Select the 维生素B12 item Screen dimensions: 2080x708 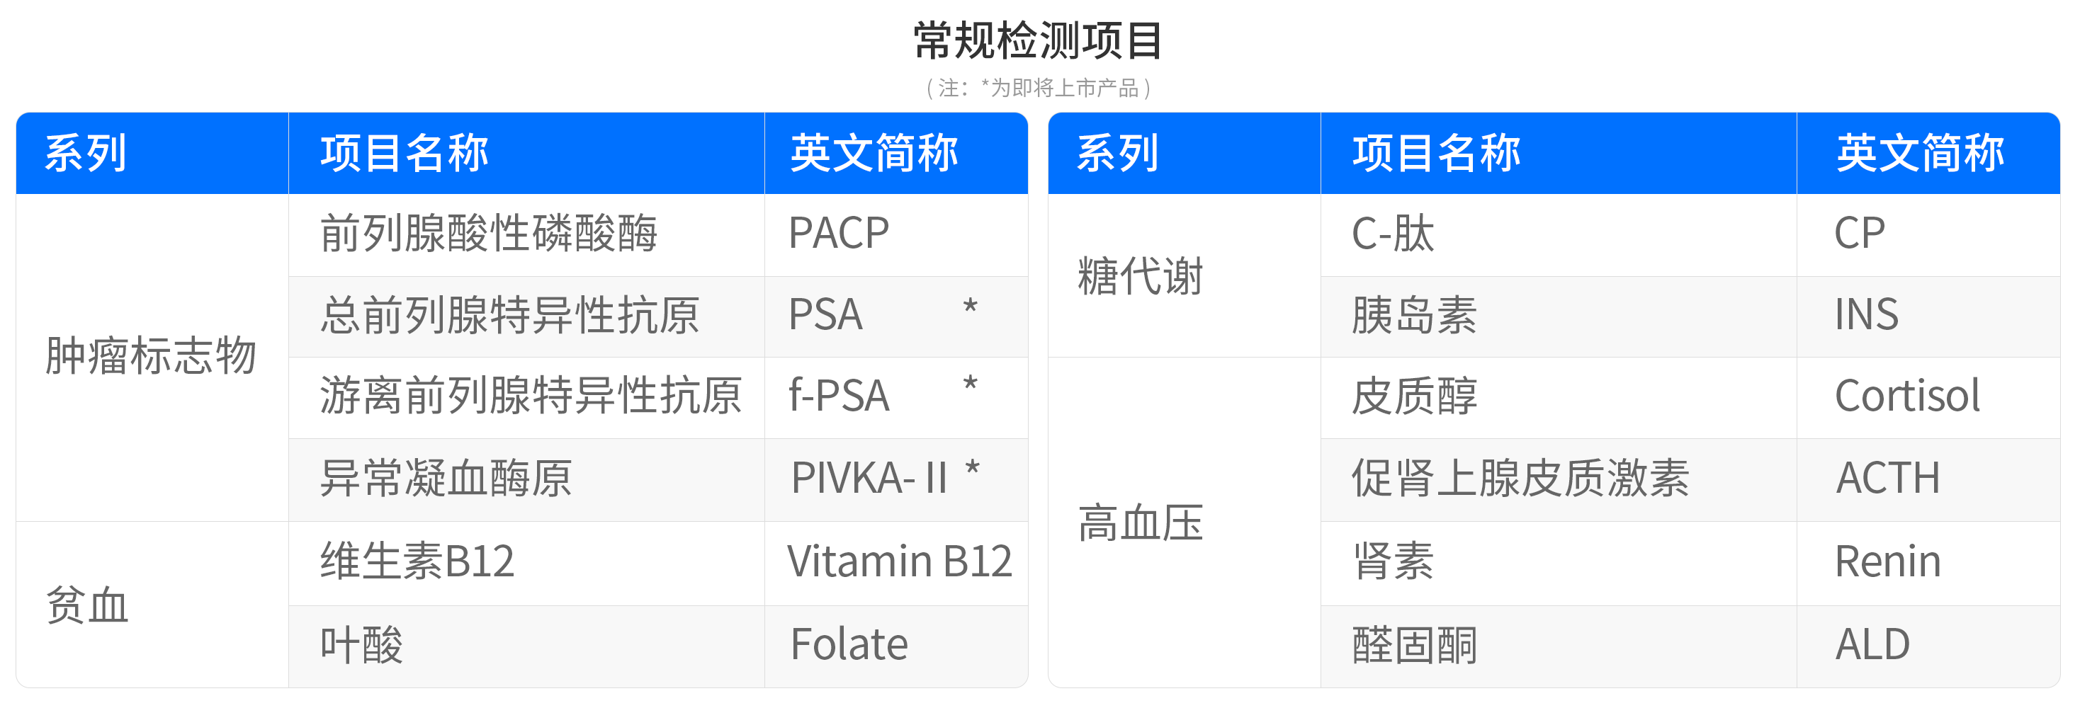[x=417, y=561]
